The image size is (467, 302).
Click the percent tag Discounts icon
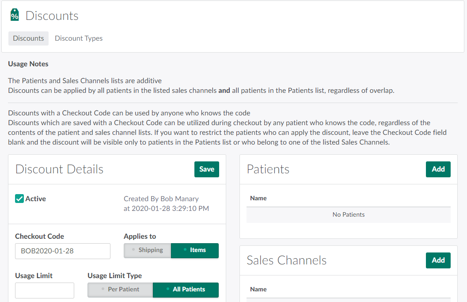click(15, 15)
